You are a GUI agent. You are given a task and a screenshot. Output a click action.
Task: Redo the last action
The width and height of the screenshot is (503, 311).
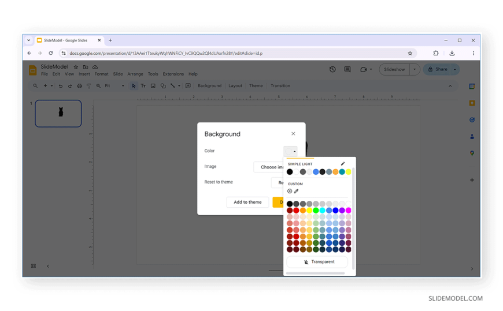point(69,86)
